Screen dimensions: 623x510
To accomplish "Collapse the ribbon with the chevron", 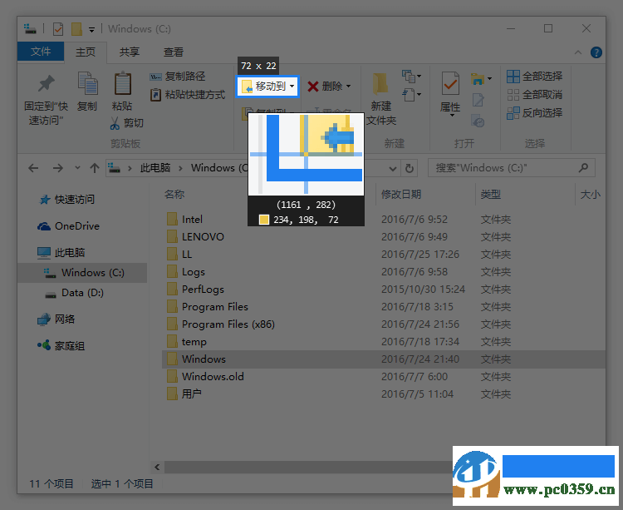I will tap(578, 52).
